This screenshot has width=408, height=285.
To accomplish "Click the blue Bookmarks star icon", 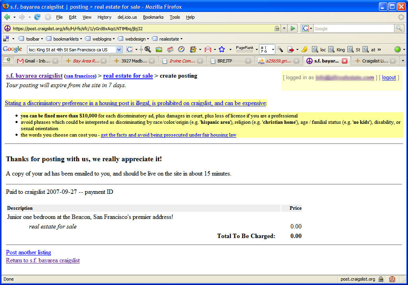I will 222,49.
